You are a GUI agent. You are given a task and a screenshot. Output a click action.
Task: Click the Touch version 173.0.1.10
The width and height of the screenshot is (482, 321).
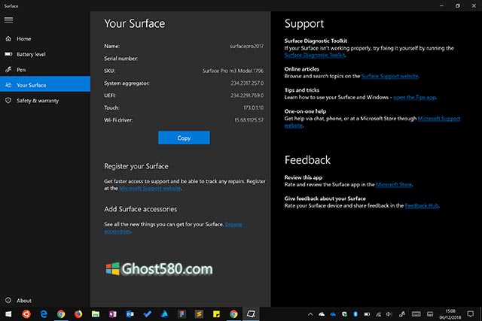253,108
